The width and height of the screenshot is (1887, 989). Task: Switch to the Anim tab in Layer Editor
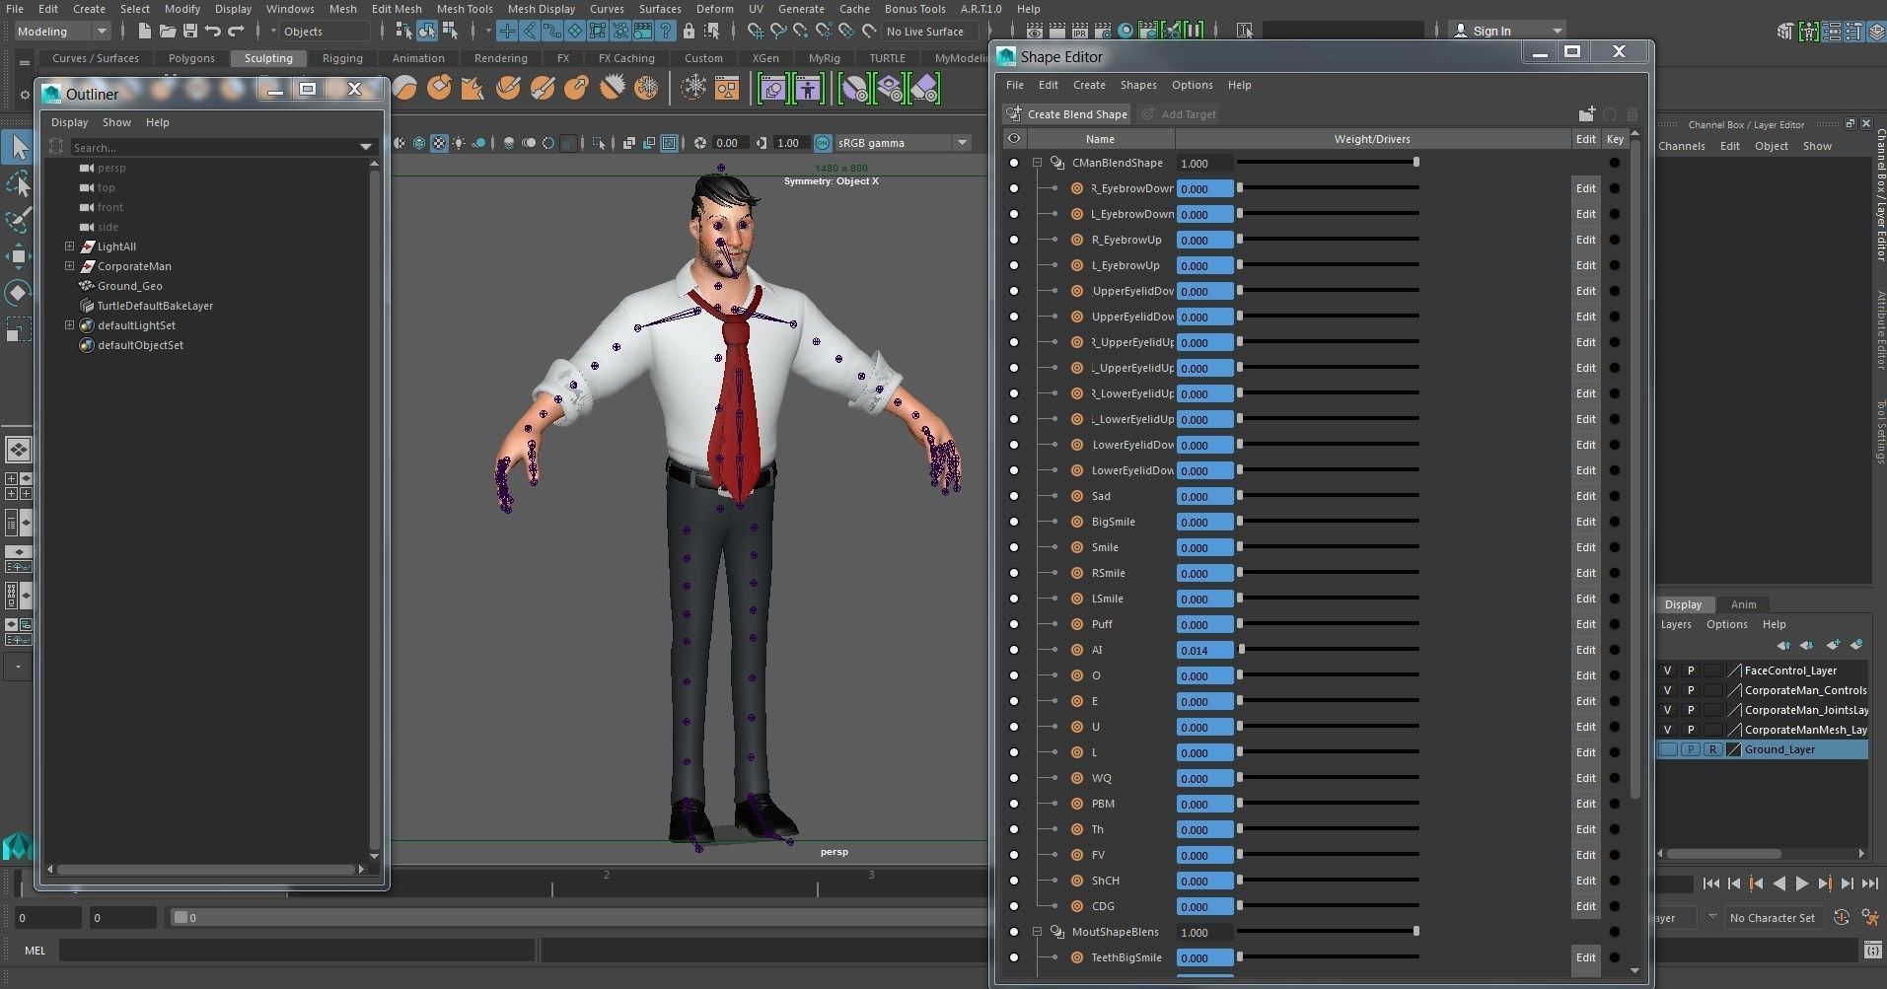coord(1743,604)
